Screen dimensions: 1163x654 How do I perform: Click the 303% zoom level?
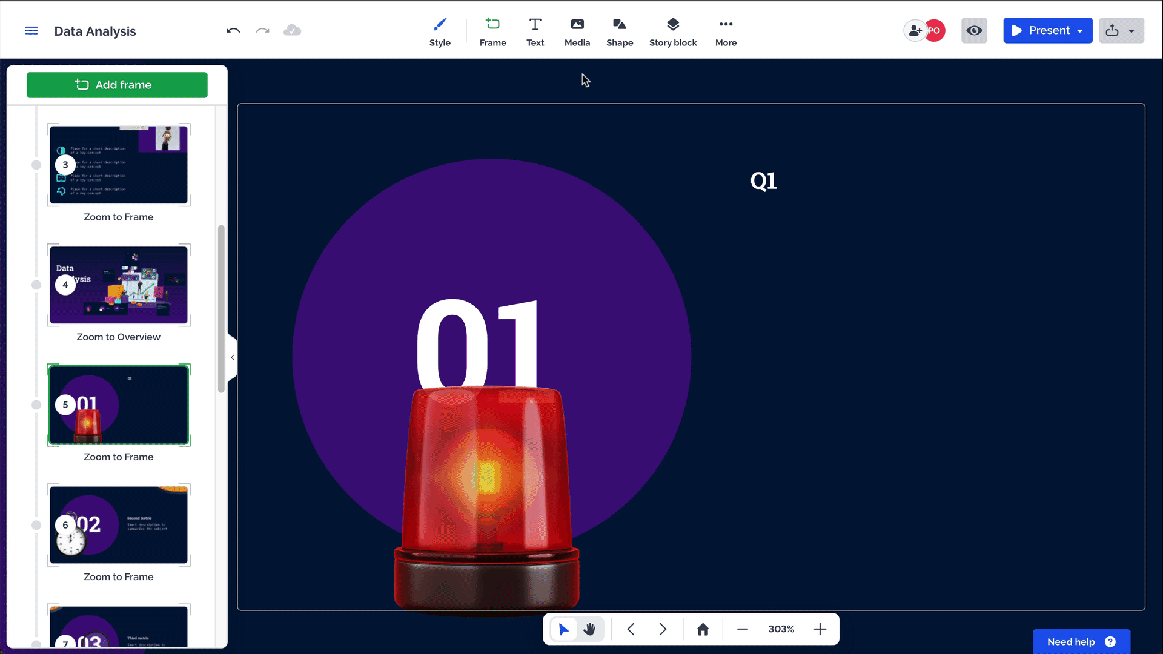(781, 629)
